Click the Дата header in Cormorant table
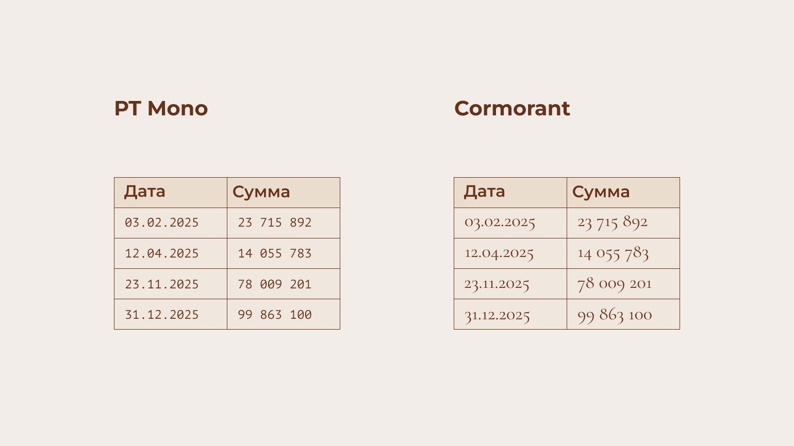794x446 pixels. (485, 192)
